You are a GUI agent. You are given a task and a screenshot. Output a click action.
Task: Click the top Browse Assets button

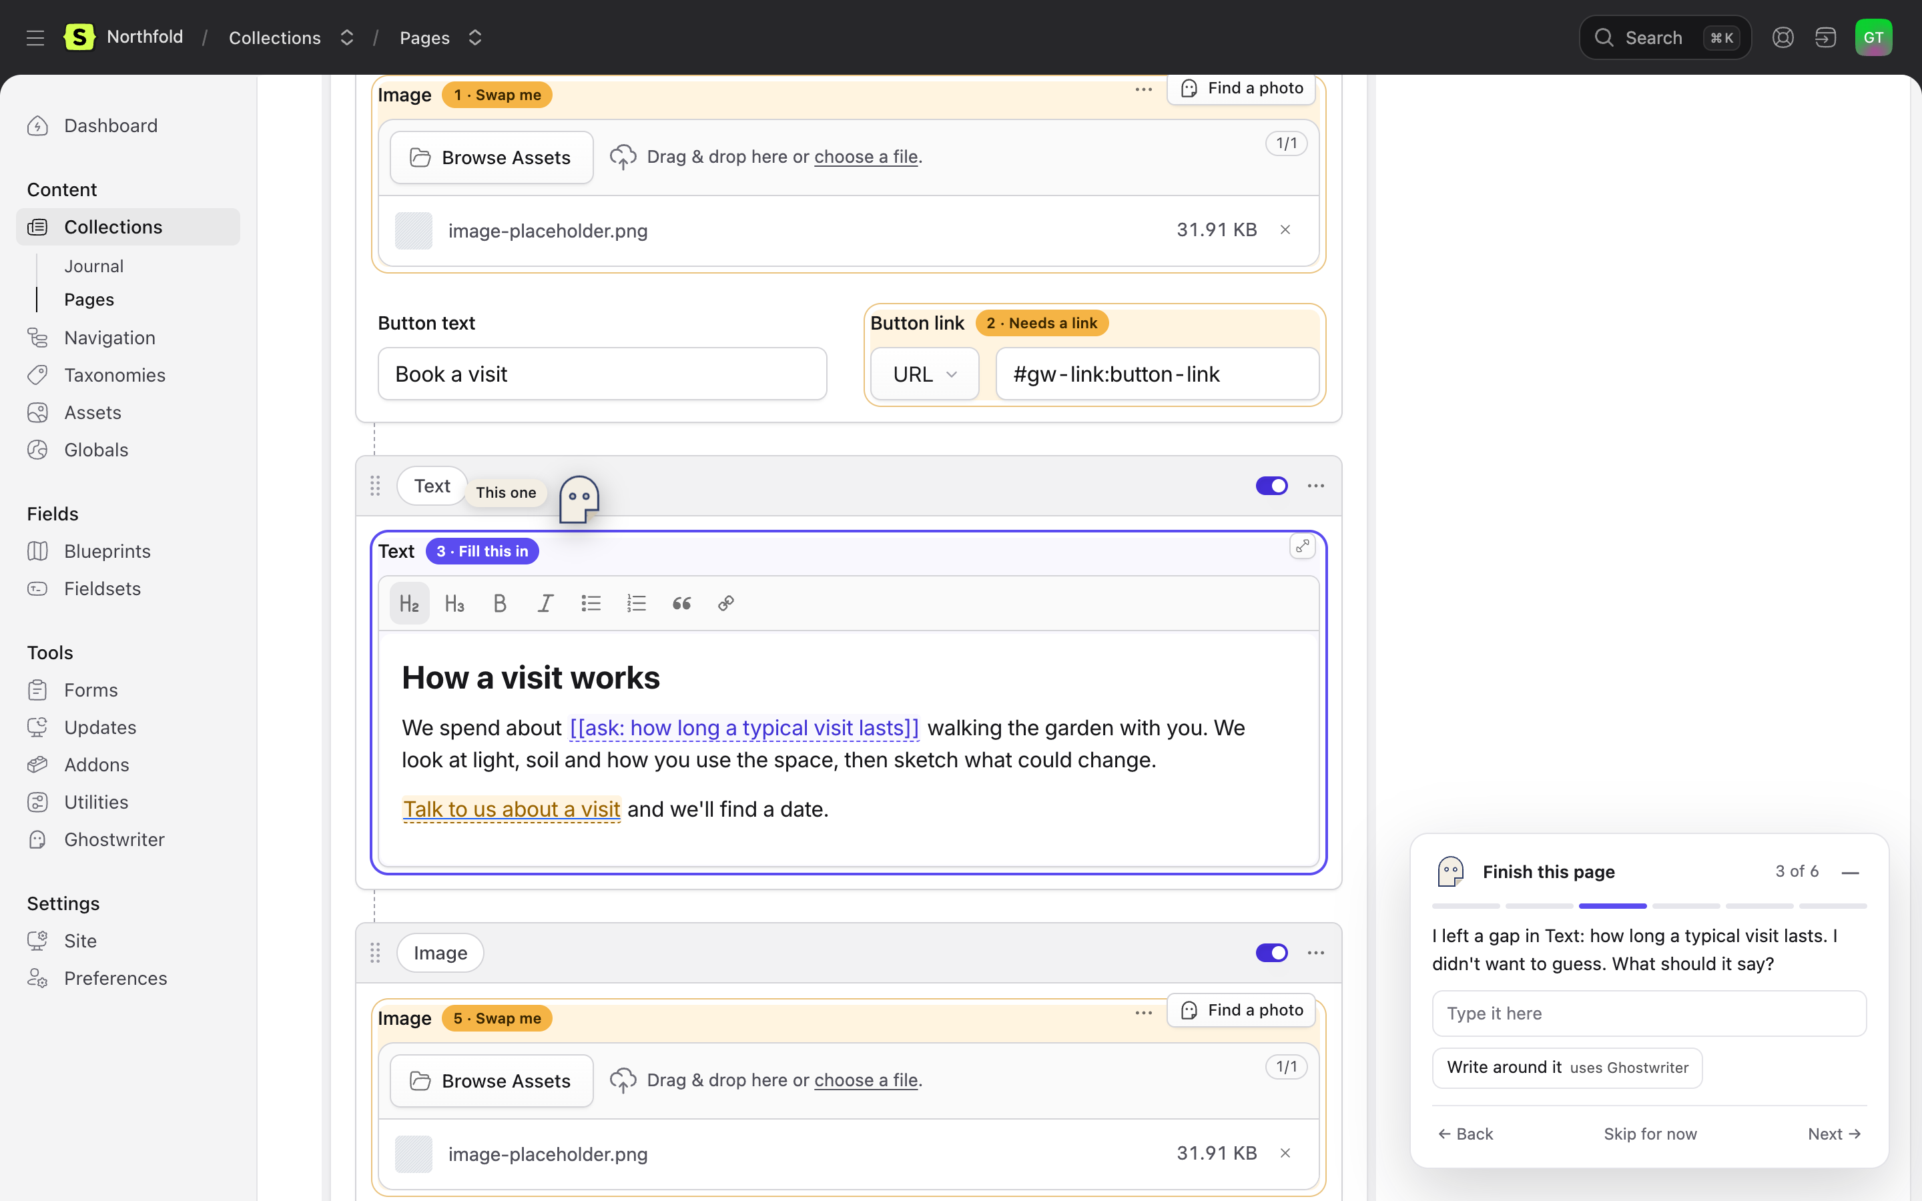tap(492, 157)
